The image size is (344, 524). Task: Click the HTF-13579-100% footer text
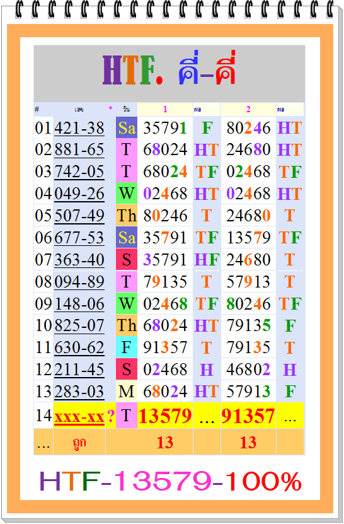170,481
